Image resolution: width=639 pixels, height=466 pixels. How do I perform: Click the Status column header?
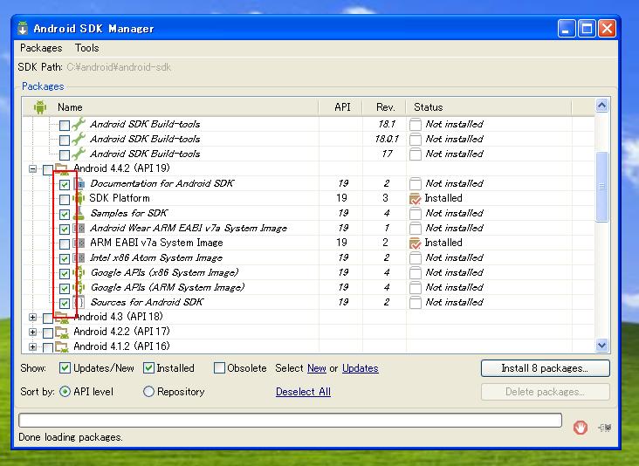(489, 107)
